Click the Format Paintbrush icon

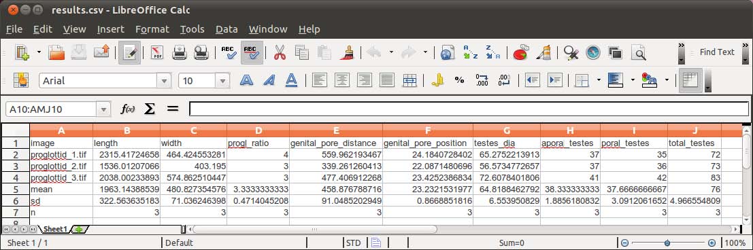click(x=347, y=52)
